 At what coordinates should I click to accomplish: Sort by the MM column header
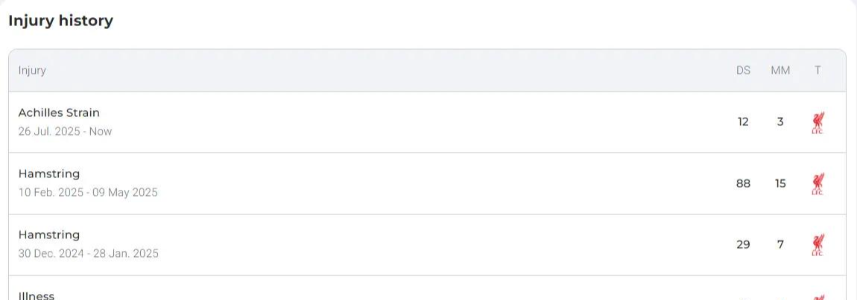click(x=780, y=71)
